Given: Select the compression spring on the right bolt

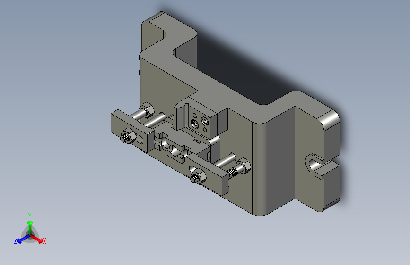Looking at the screenshot, I should point(232,173).
